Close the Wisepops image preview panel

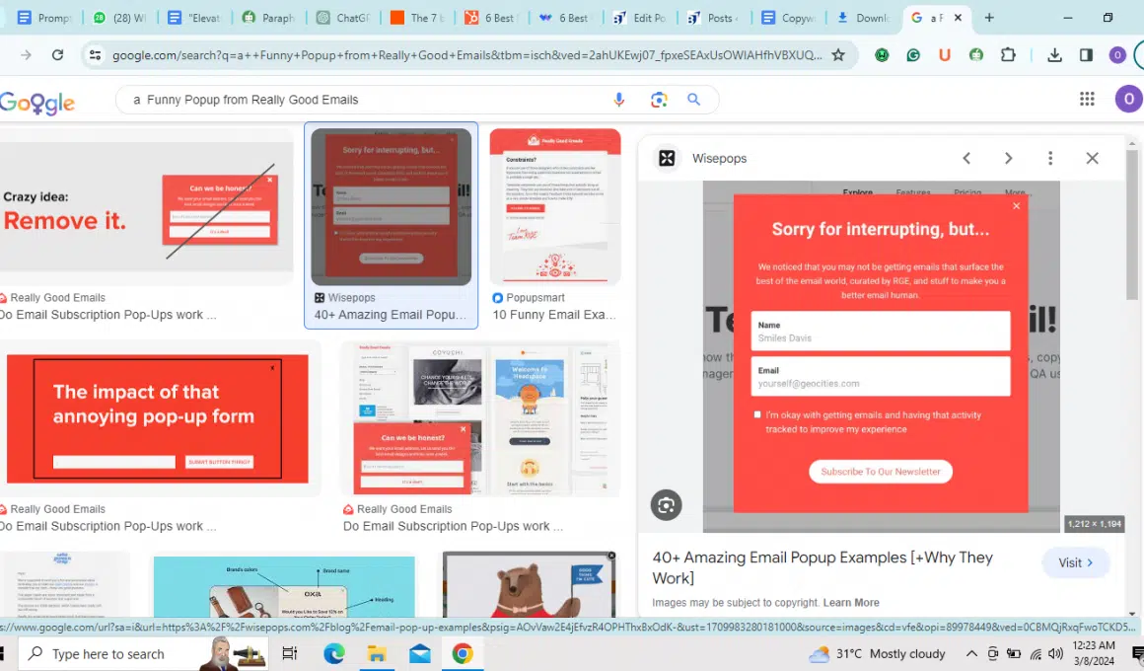pyautogui.click(x=1092, y=158)
